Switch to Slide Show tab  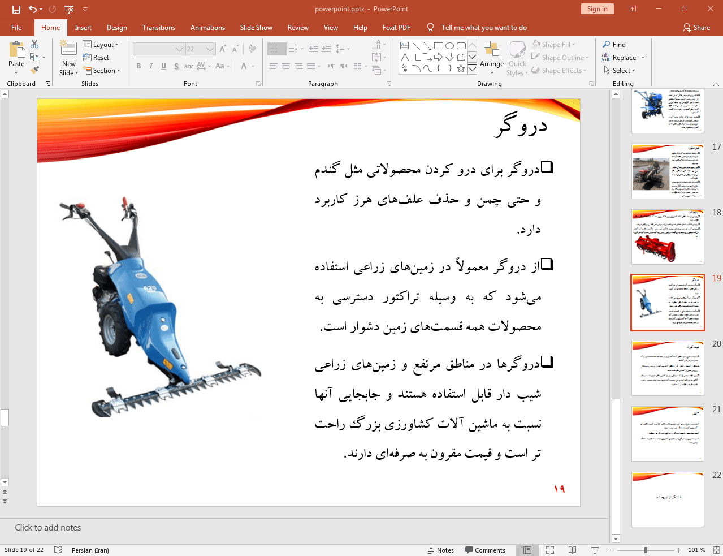pyautogui.click(x=256, y=28)
